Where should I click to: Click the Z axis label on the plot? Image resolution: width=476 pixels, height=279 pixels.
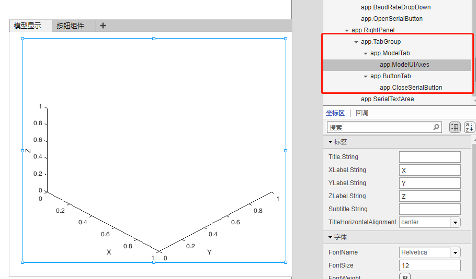(x=28, y=150)
